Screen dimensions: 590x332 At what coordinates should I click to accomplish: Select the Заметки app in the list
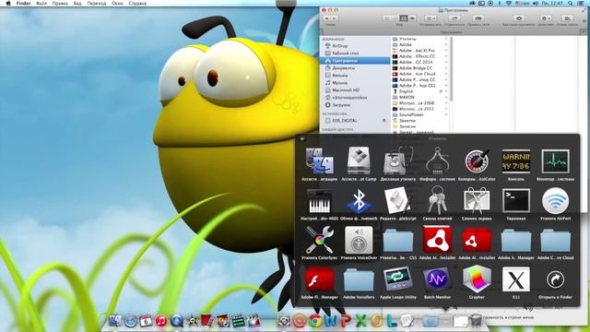pos(419,121)
